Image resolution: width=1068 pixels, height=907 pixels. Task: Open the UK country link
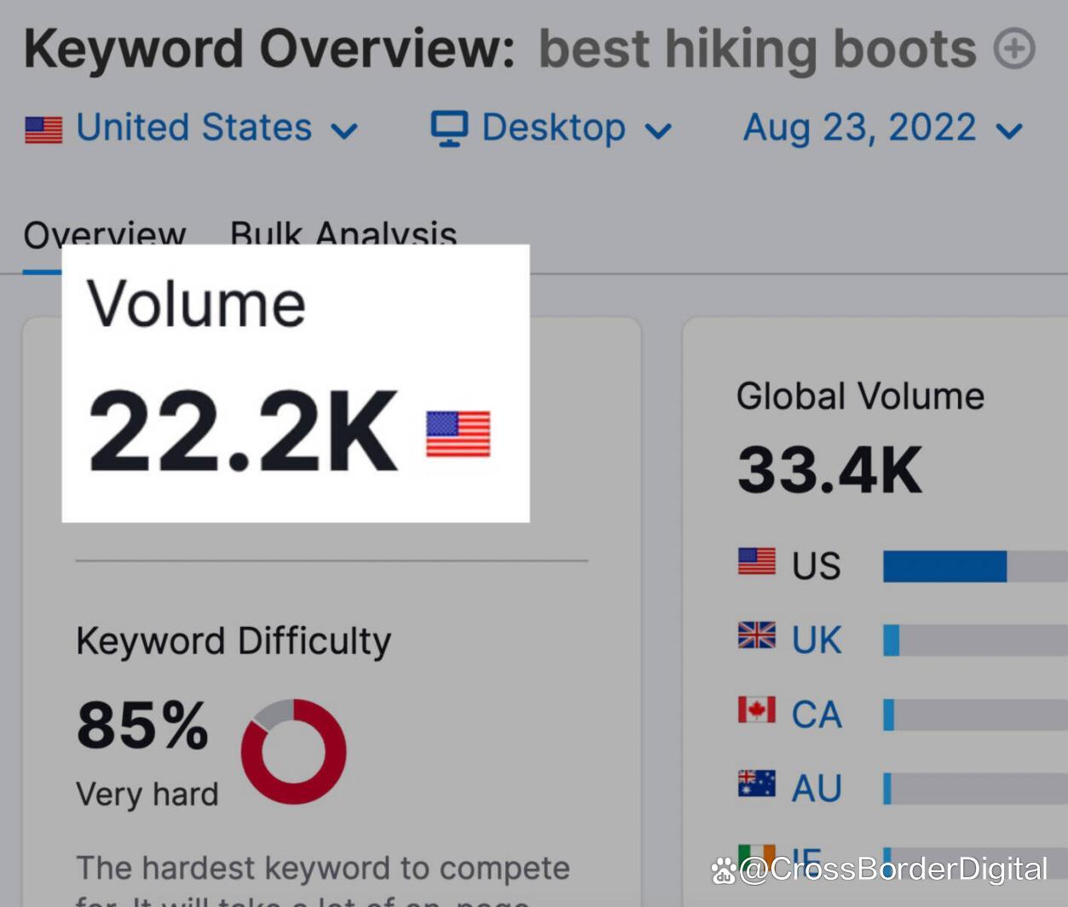point(816,640)
